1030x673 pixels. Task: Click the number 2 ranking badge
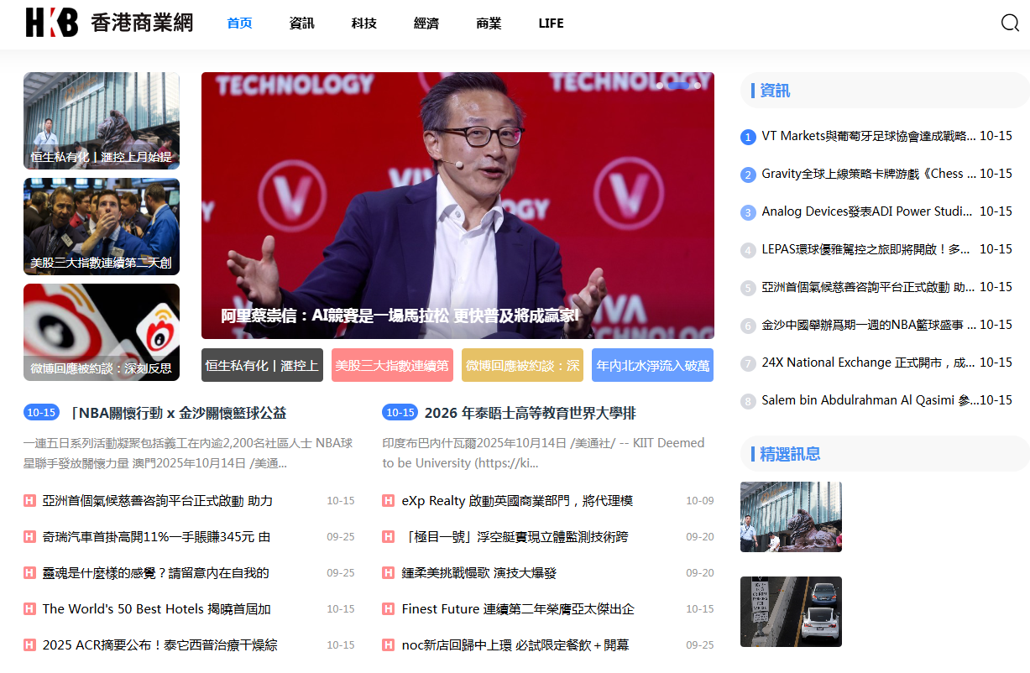[x=748, y=175]
